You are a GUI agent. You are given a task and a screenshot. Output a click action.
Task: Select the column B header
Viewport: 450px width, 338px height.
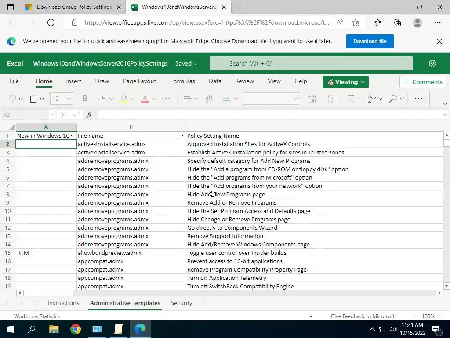coord(131,127)
